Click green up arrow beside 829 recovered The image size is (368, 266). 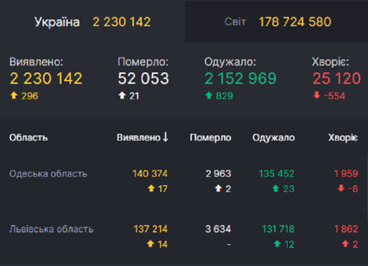[209, 95]
